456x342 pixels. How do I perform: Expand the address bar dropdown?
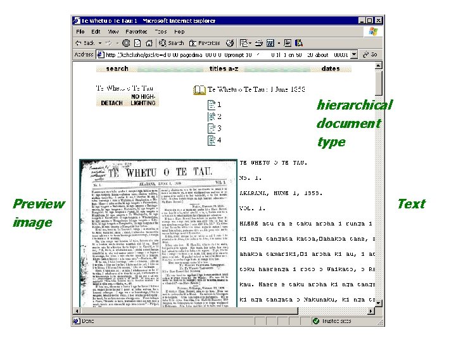354,54
